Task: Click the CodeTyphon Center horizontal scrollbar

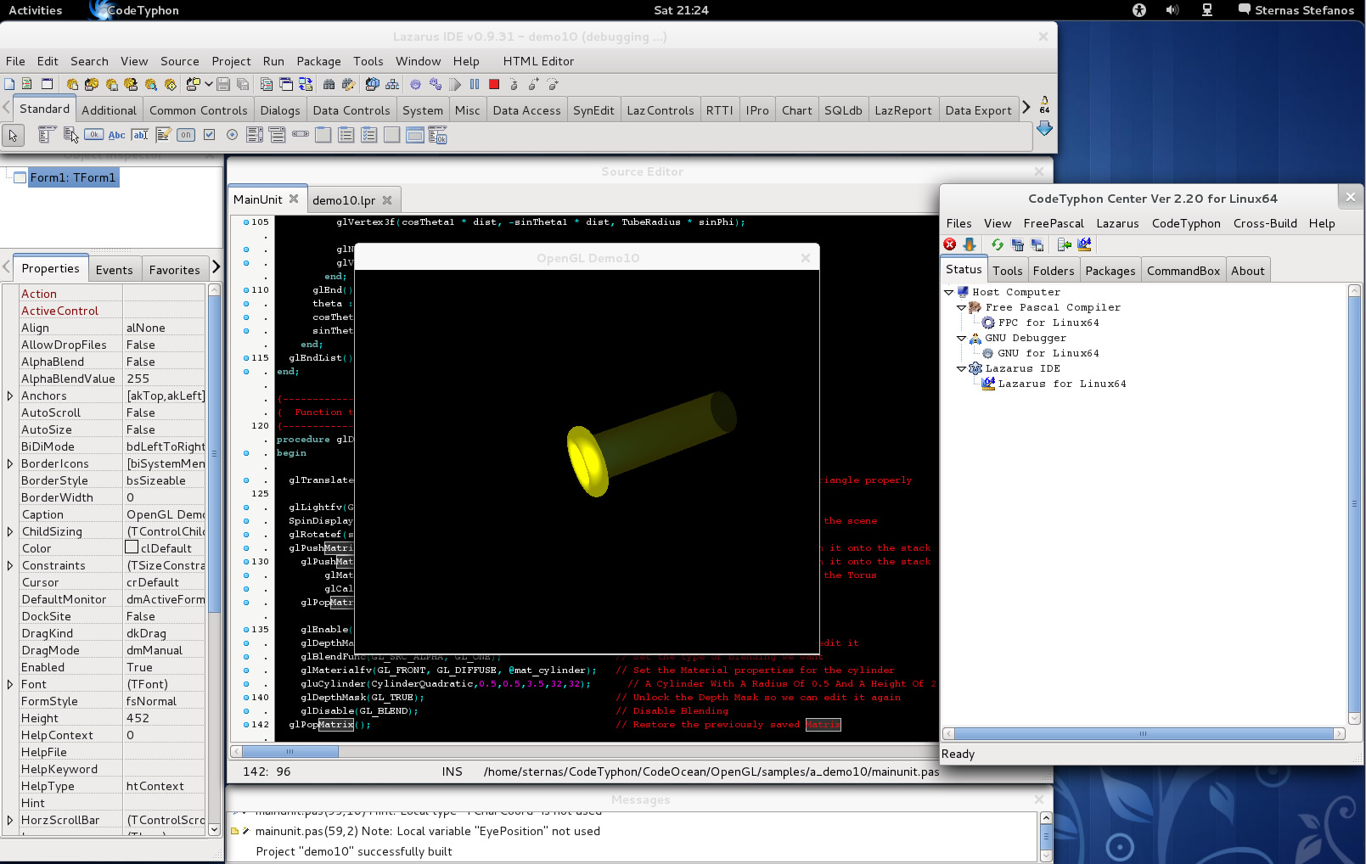Action: [1144, 733]
